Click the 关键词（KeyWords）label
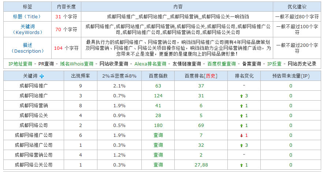 pyautogui.click(x=27, y=29)
